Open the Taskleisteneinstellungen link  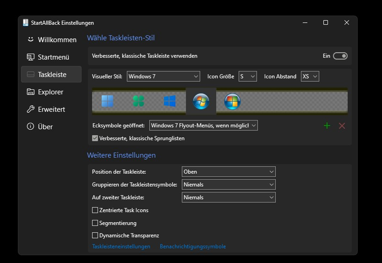(121, 247)
